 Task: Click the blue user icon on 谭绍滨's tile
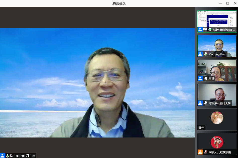click(x=200, y=103)
